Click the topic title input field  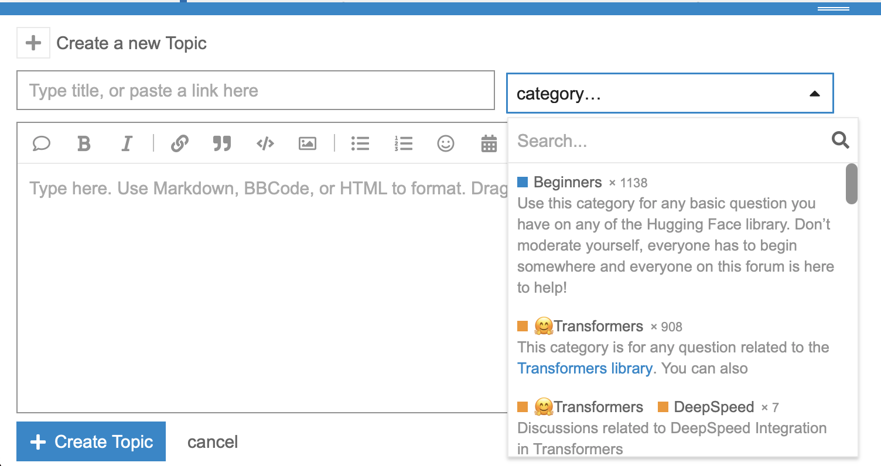click(x=255, y=90)
